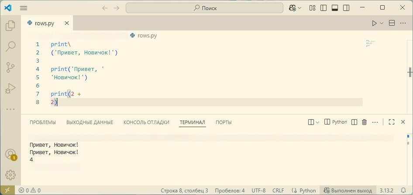Image resolution: width=413 pixels, height=195 pixels.
Task: Maximize the panel size
Action: [x=392, y=122]
